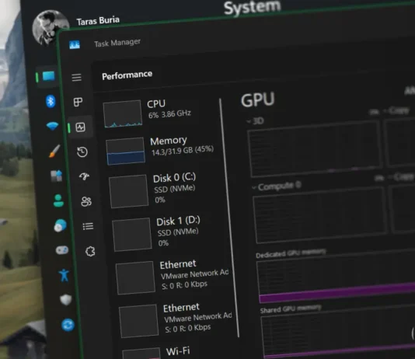The height and width of the screenshot is (359, 415).
Task: Click the '6% 3.86 GHz' CPU value
Action: 169,114
